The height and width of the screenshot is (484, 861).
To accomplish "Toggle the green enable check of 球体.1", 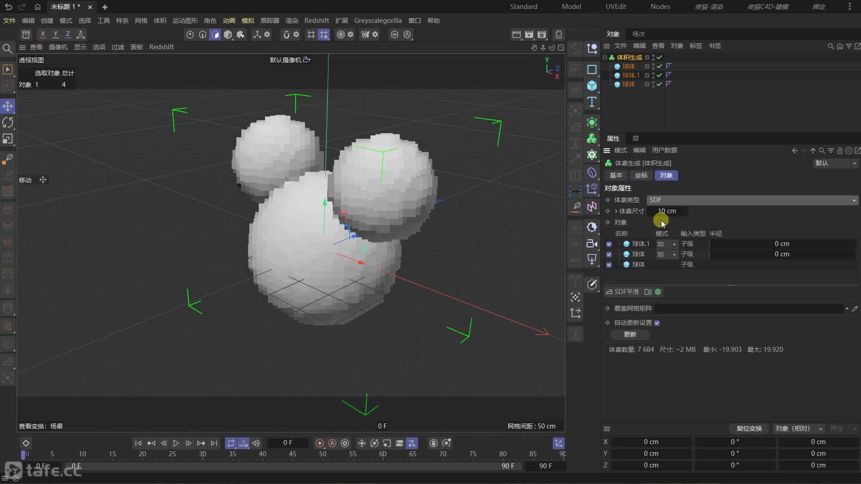I will (x=659, y=75).
